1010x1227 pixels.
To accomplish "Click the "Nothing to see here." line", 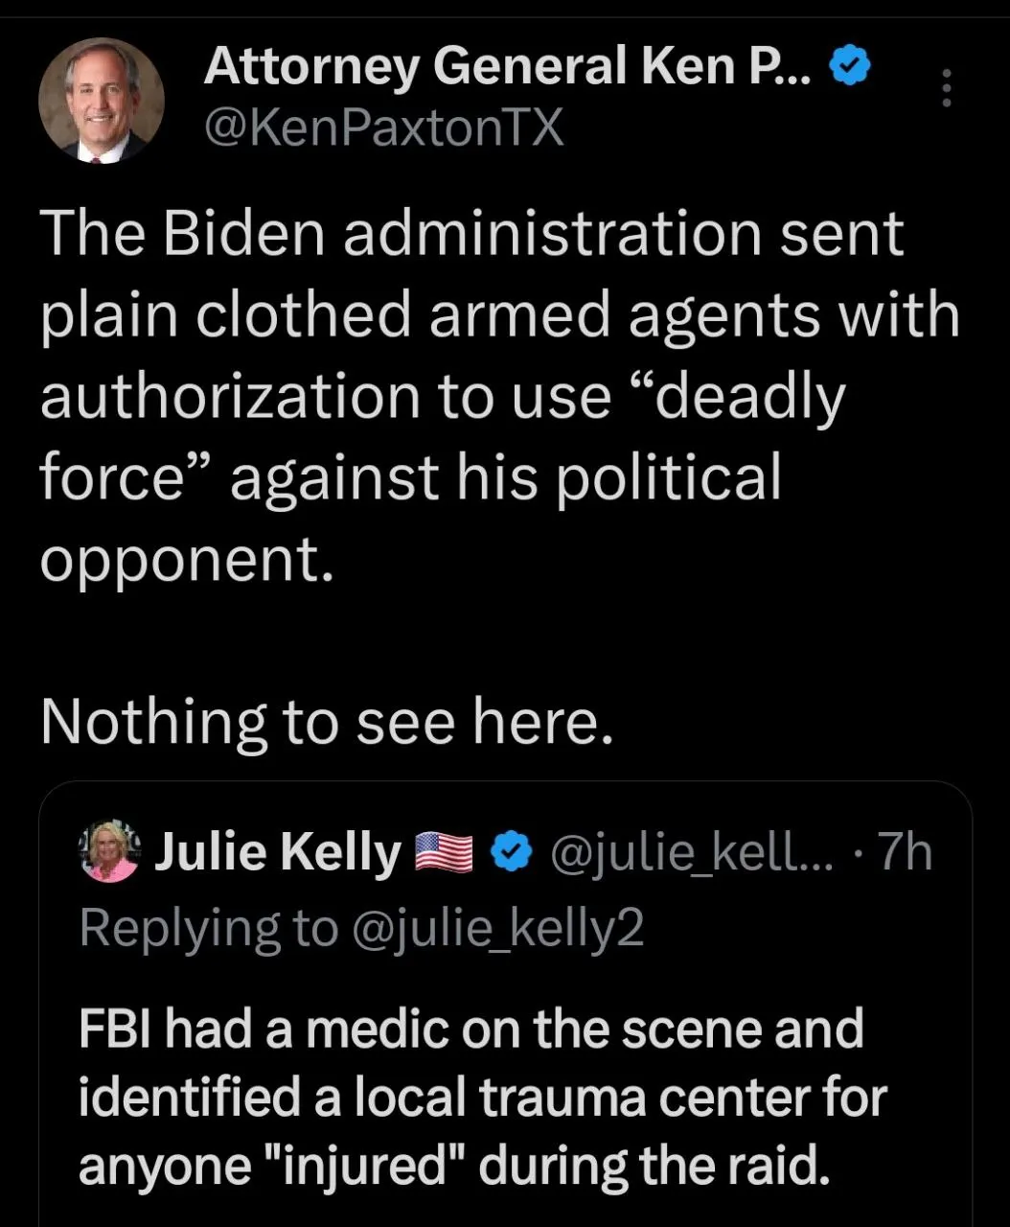I will click(x=326, y=722).
